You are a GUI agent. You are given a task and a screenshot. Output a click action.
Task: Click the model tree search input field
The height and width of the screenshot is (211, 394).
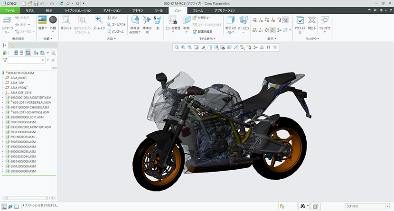click(x=27, y=60)
